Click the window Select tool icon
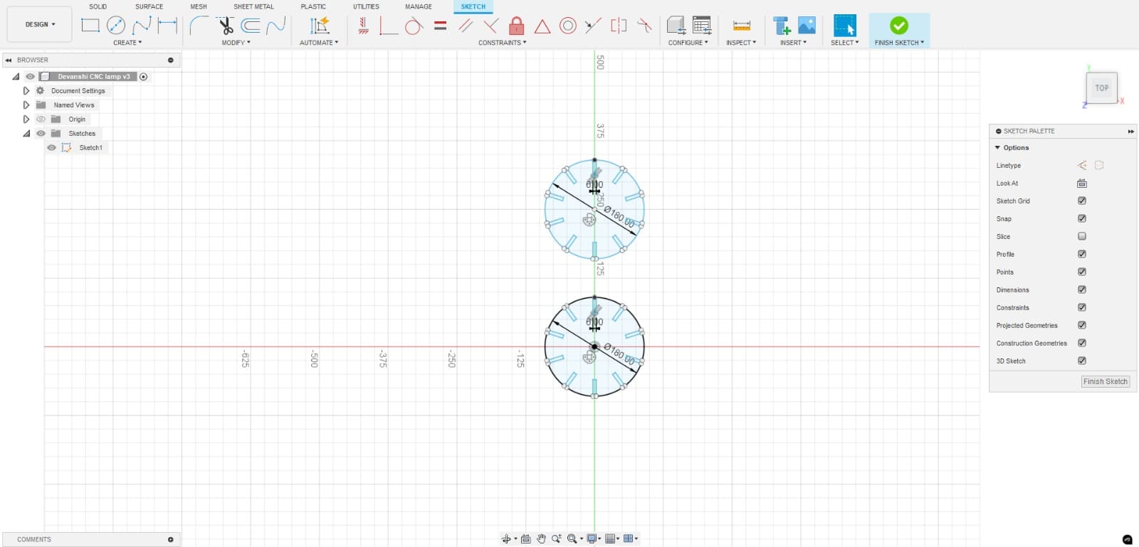This screenshot has height=547, width=1139. (845, 26)
